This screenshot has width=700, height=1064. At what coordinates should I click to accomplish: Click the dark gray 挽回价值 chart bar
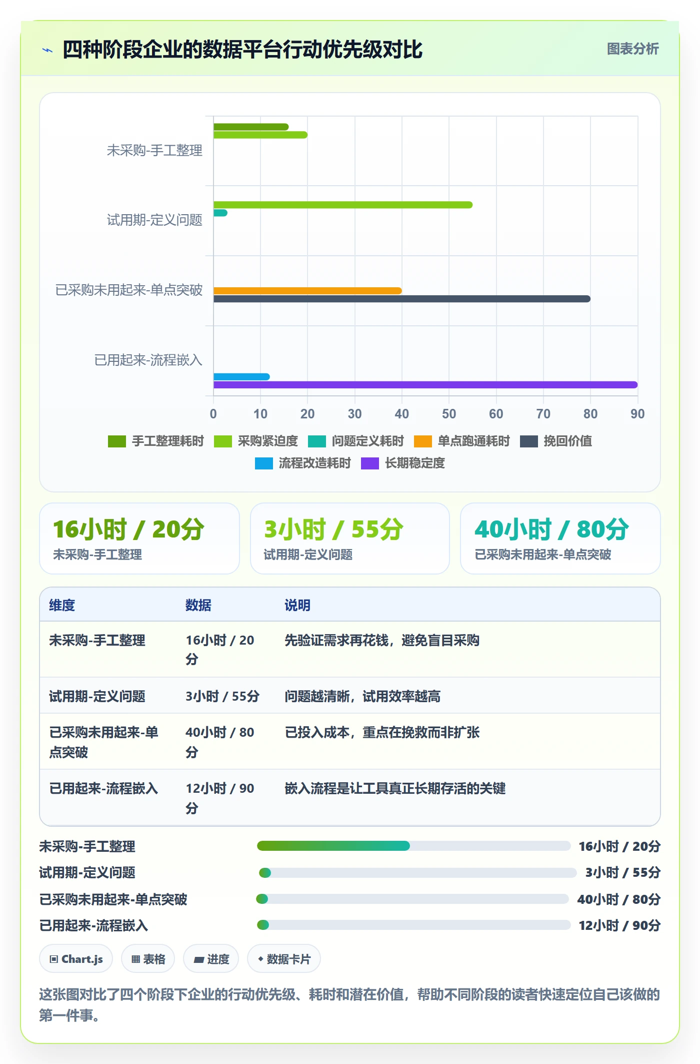pos(402,299)
